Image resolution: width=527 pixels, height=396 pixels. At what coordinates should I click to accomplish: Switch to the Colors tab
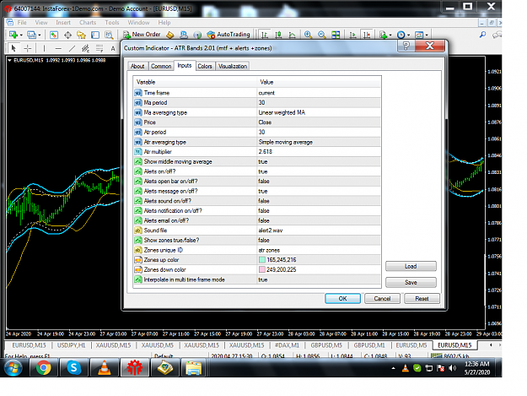(x=205, y=66)
